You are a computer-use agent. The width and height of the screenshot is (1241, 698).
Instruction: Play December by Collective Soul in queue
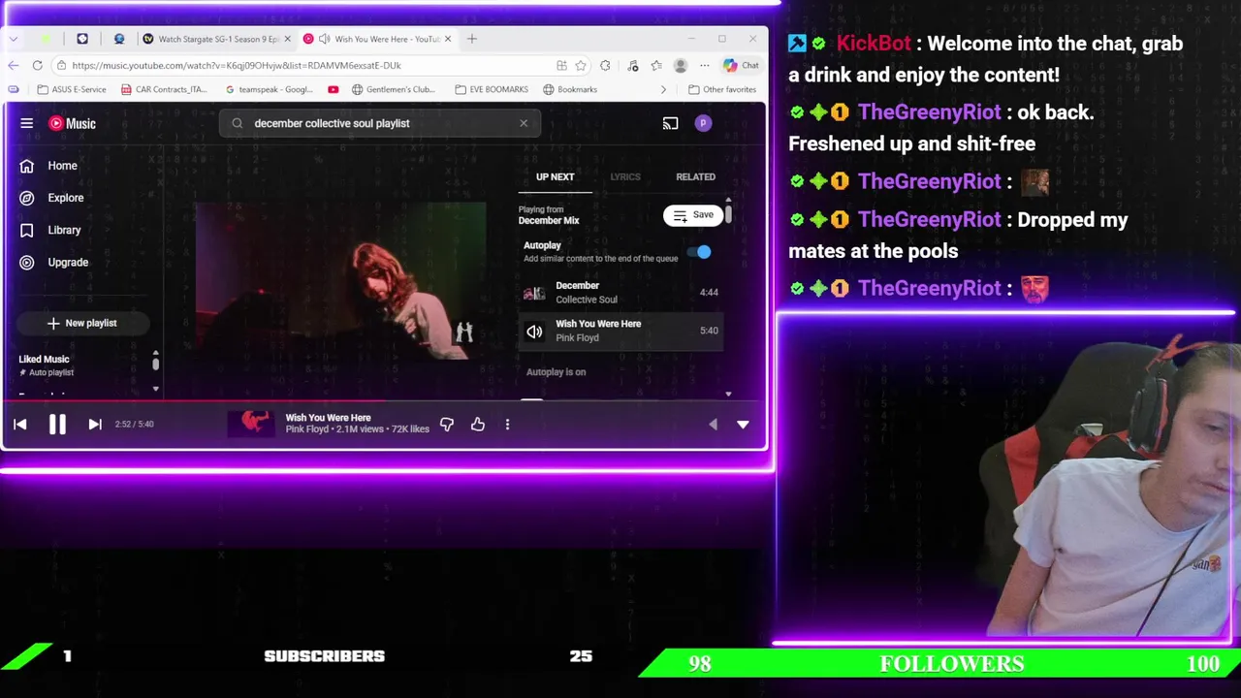pos(620,292)
